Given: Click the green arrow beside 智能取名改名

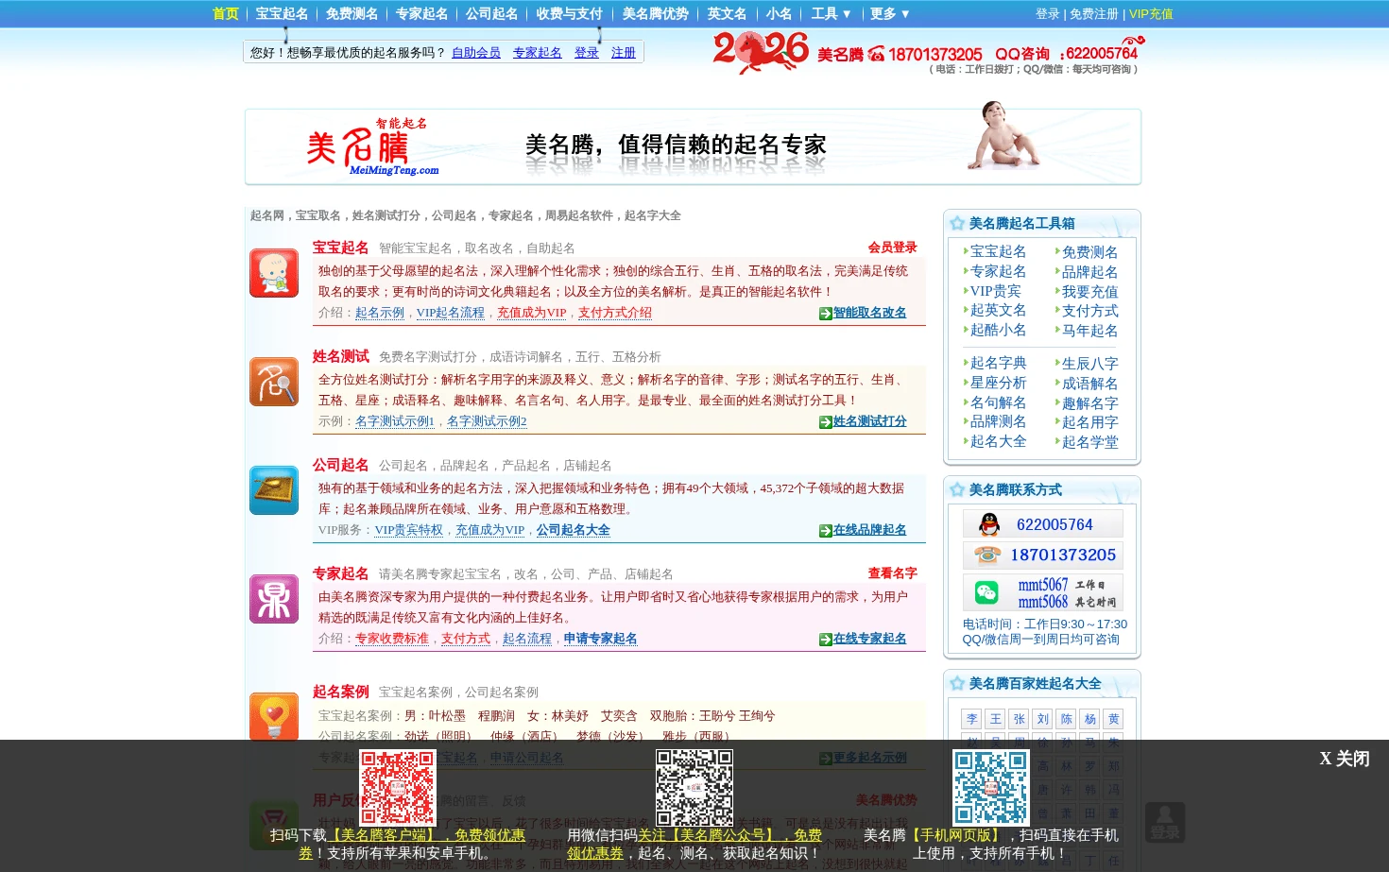Looking at the screenshot, I should (x=825, y=314).
